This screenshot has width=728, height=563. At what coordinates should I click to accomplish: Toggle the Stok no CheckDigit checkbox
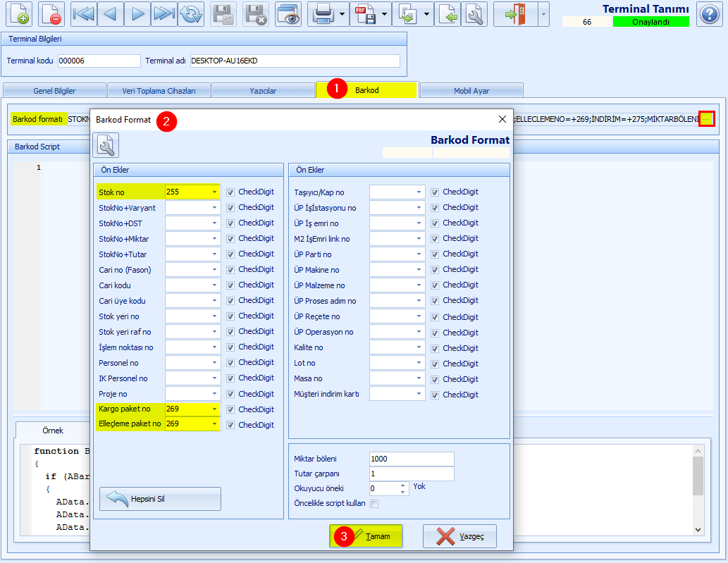pos(230,192)
